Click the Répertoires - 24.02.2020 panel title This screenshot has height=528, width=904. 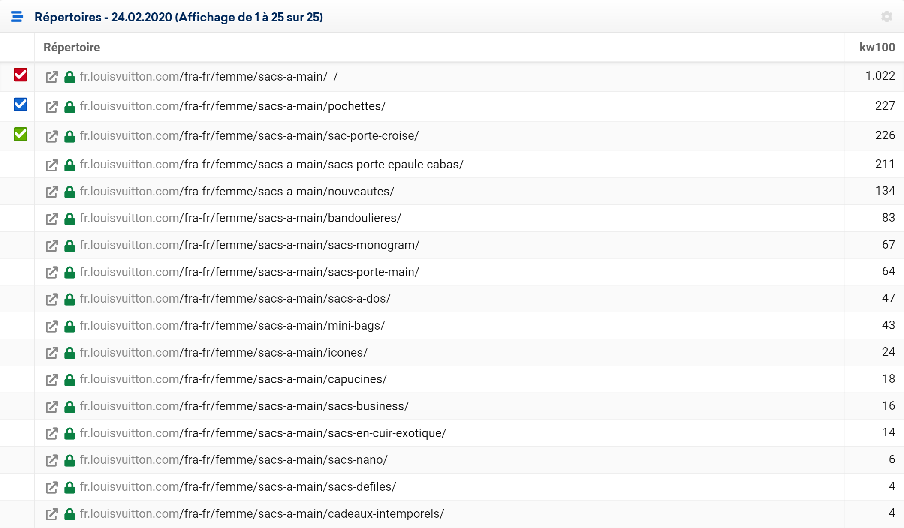coord(179,17)
